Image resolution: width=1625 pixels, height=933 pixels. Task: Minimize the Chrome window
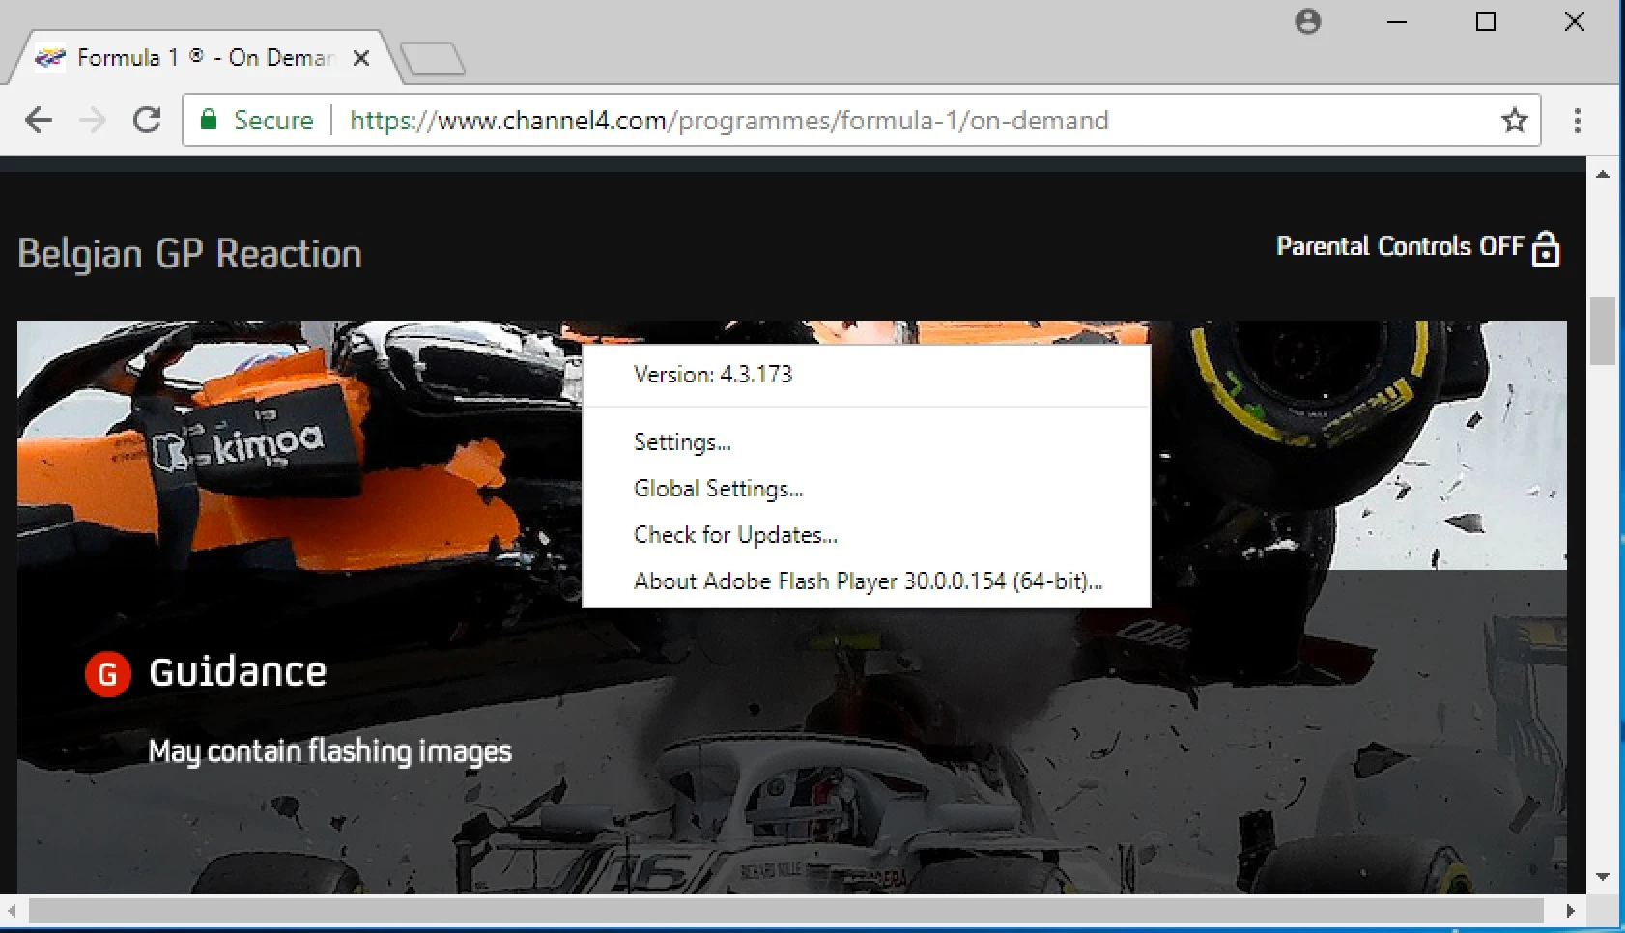1397,21
